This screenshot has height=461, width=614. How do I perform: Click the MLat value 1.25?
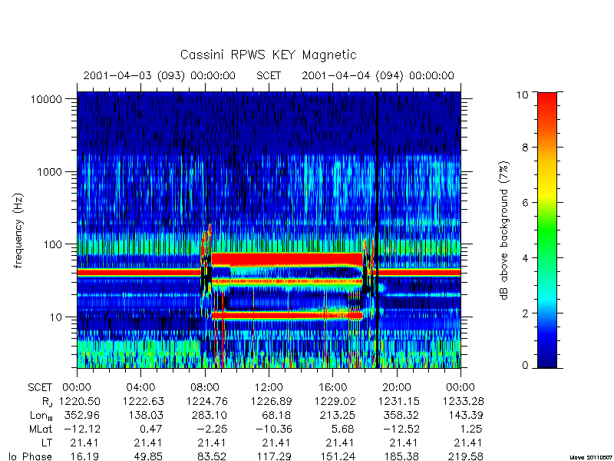click(x=471, y=429)
